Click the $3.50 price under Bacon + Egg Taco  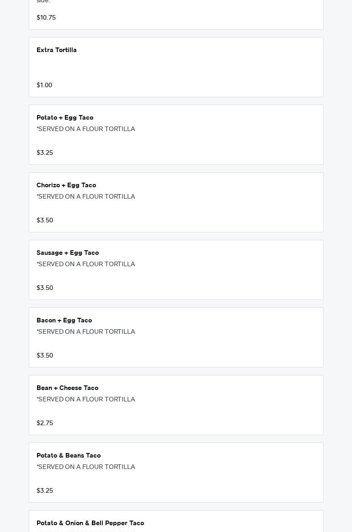click(x=45, y=356)
